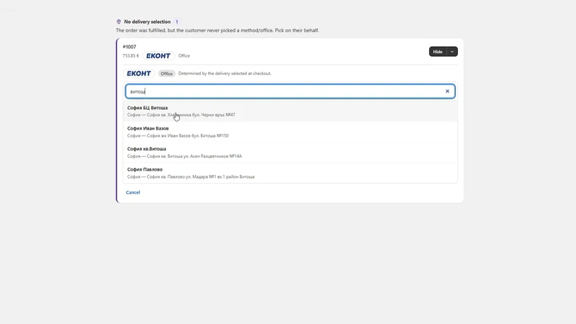The width and height of the screenshot is (576, 324).
Task: Open the dropdown arrow next to Hide
Action: click(x=452, y=52)
